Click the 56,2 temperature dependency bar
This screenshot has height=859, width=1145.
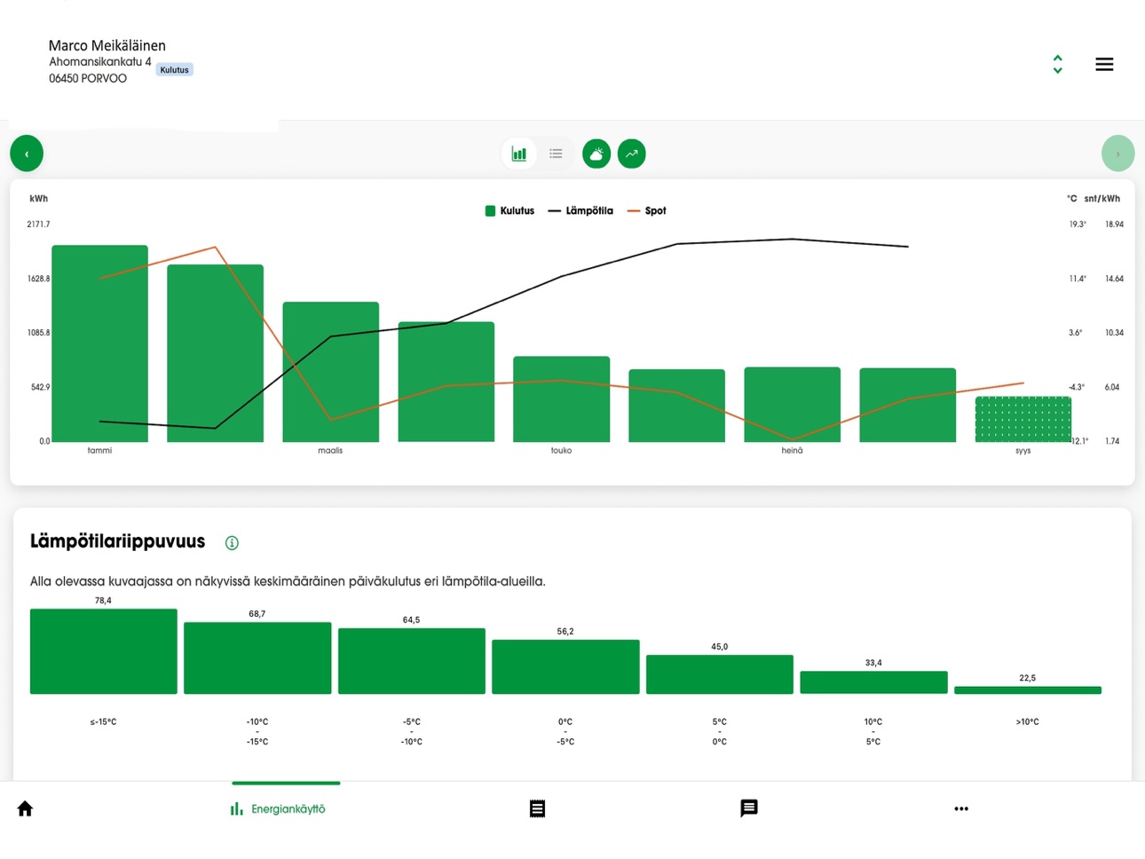tap(565, 666)
